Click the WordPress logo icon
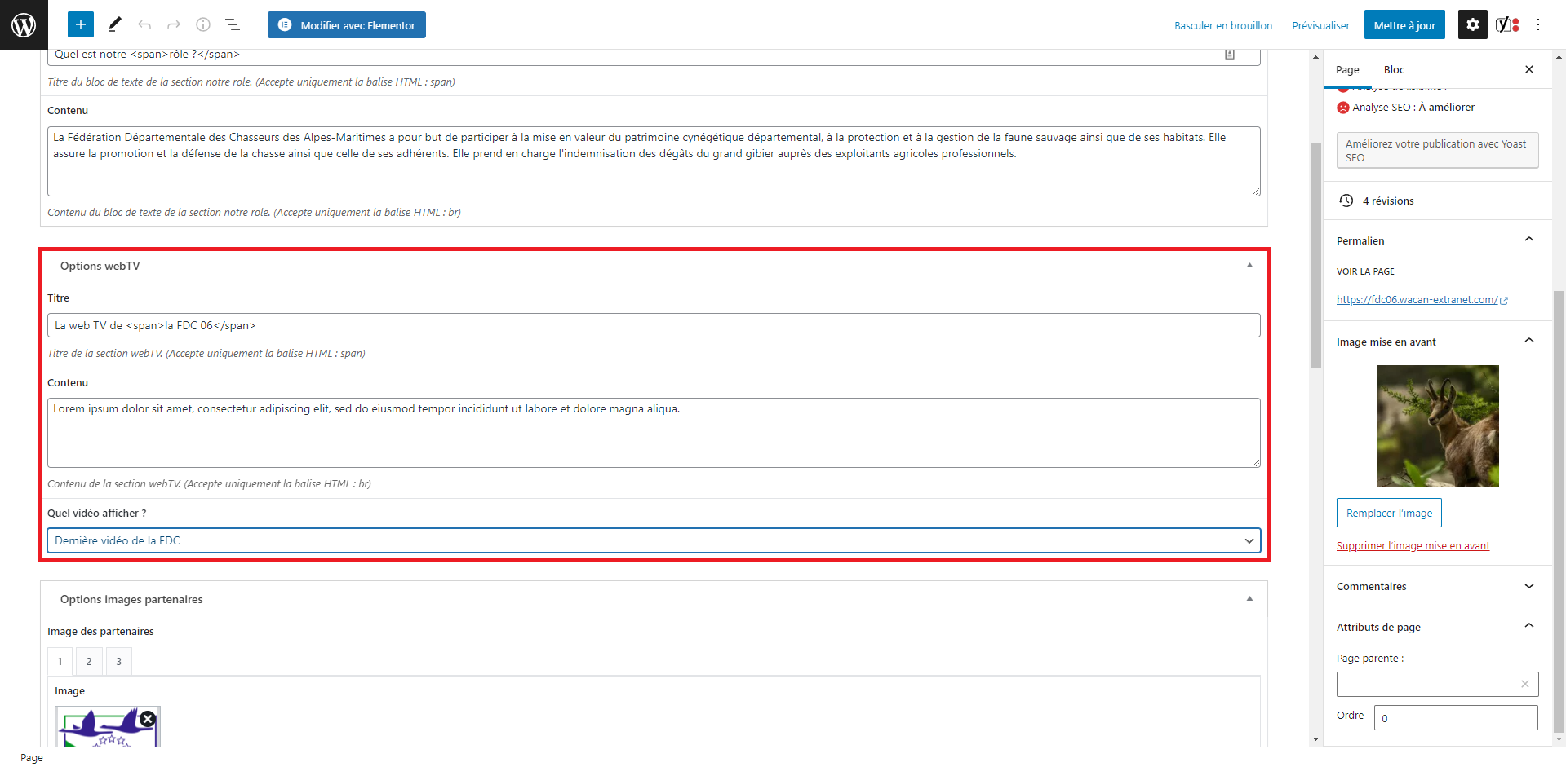This screenshot has width=1566, height=767. click(24, 24)
